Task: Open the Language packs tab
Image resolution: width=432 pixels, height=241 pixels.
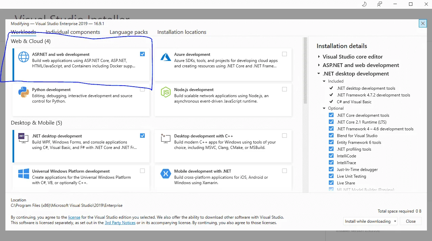Action: [129, 32]
